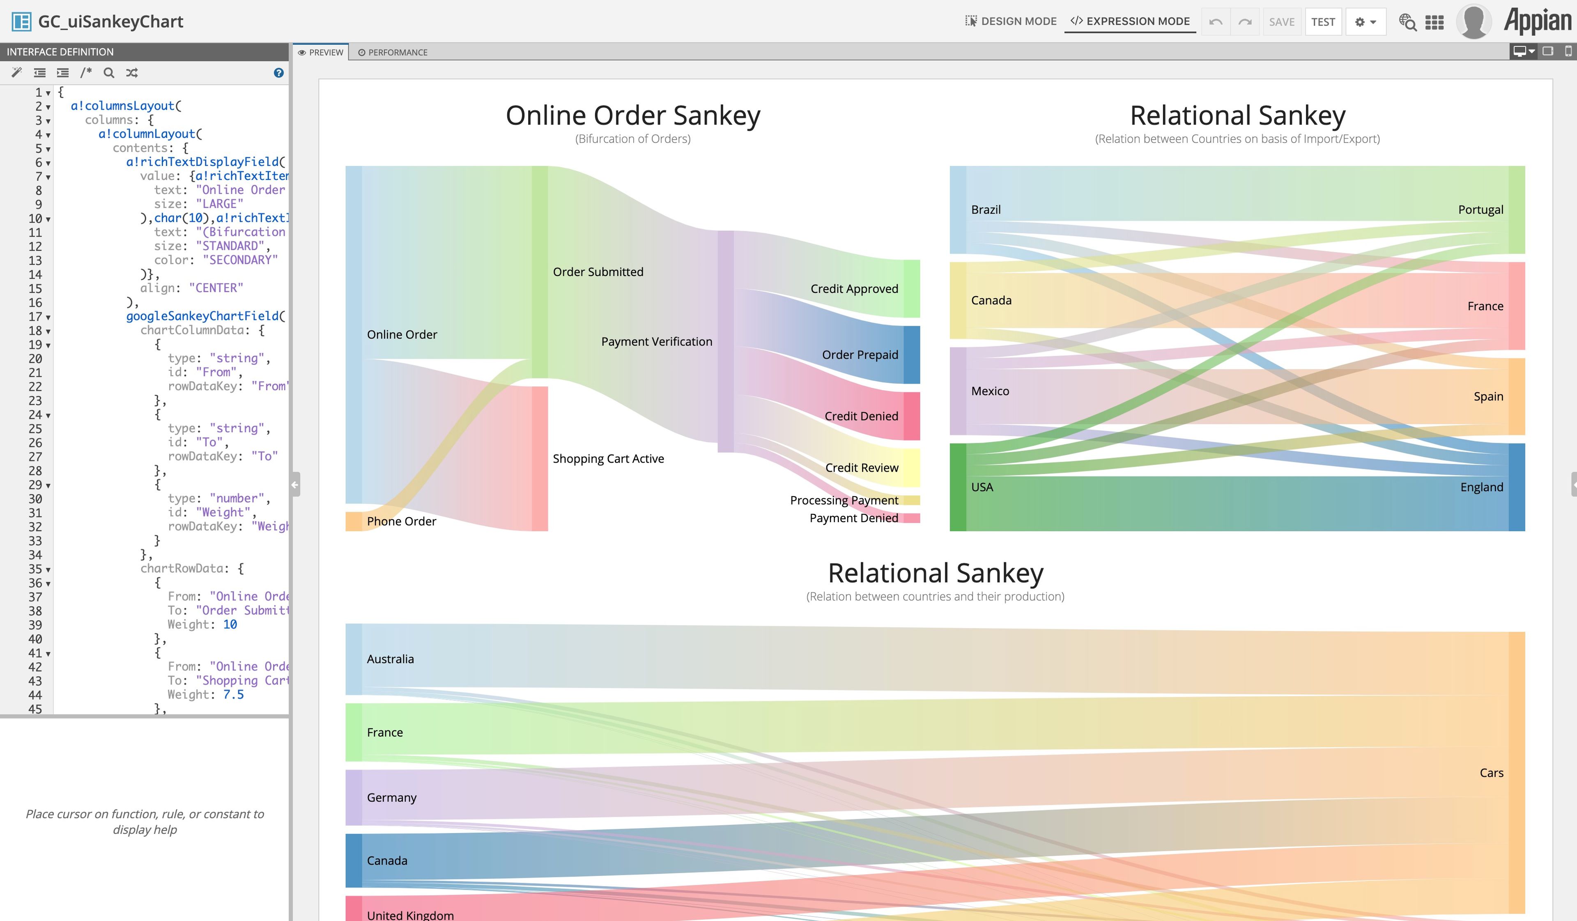Collapse columns fold at line 3
Image resolution: width=1577 pixels, height=921 pixels.
click(x=48, y=121)
